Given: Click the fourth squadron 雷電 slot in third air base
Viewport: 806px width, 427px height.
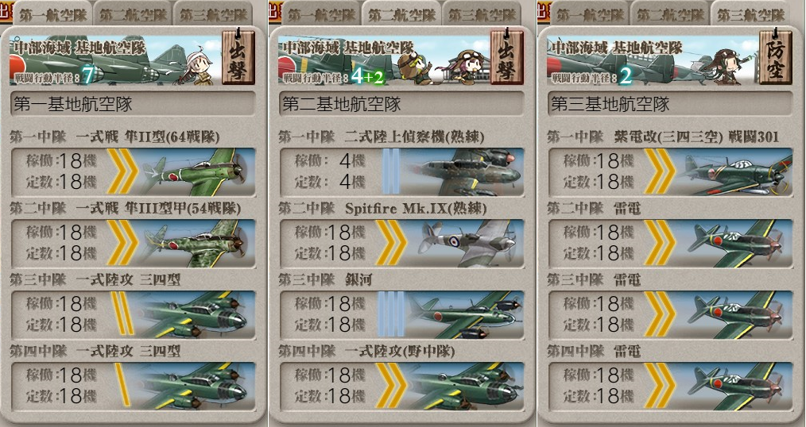Looking at the screenshot, I should click(670, 386).
